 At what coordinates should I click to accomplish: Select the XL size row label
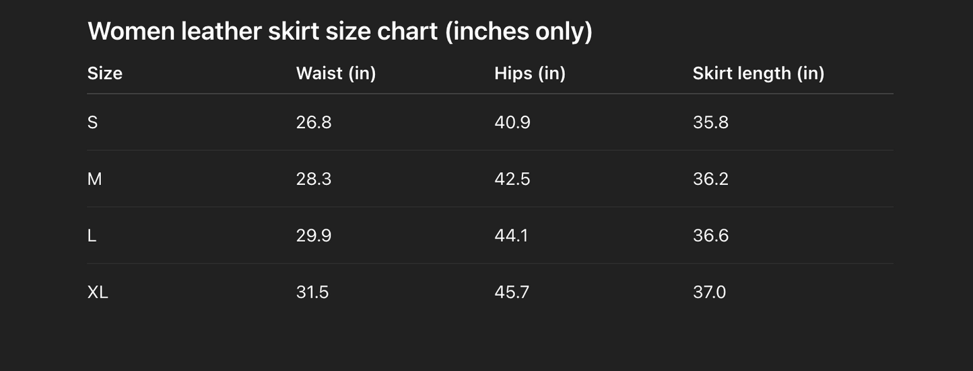point(98,292)
